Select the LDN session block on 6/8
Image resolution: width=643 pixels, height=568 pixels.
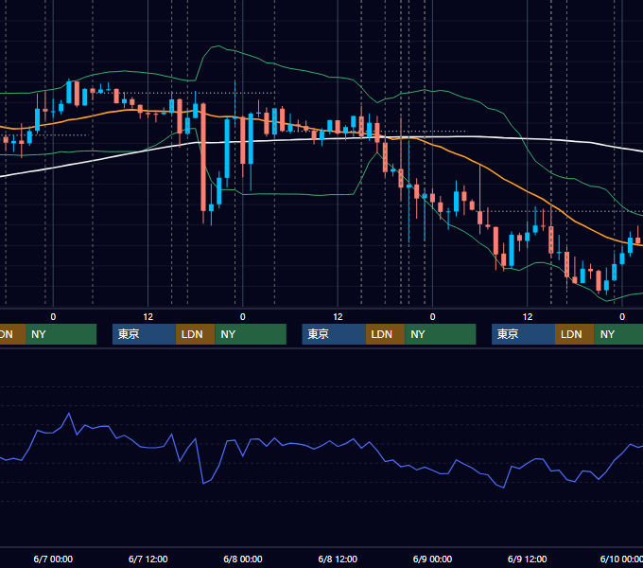tap(385, 334)
